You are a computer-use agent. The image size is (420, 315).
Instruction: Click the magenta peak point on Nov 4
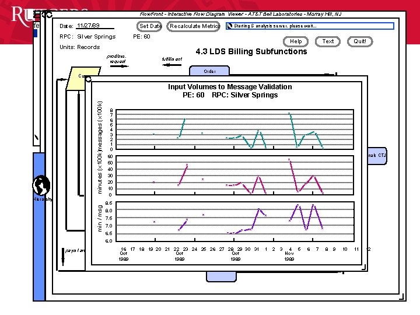[289, 160]
